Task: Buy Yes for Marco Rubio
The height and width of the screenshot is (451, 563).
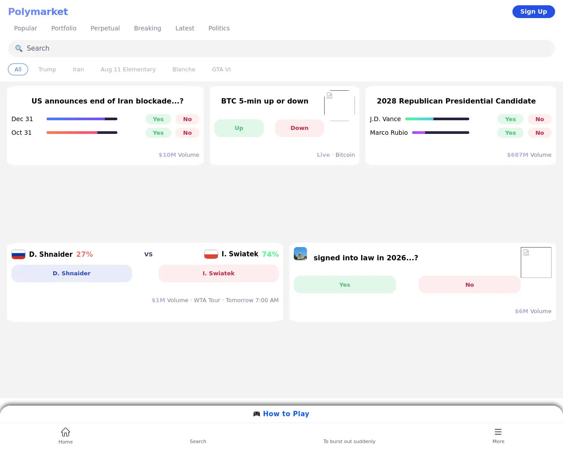Action: coord(510,133)
